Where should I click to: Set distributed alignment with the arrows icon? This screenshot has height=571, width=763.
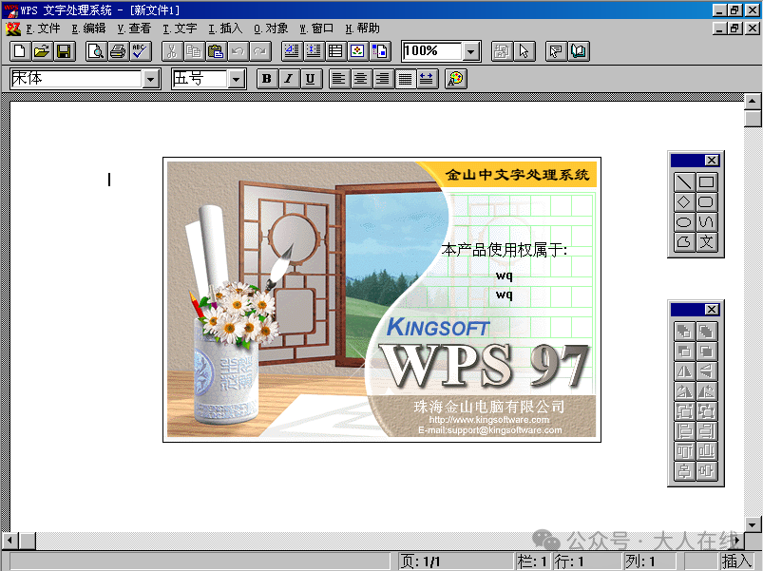(x=428, y=79)
